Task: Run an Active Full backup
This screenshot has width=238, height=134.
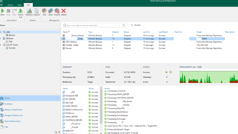Action: [x=20, y=13]
